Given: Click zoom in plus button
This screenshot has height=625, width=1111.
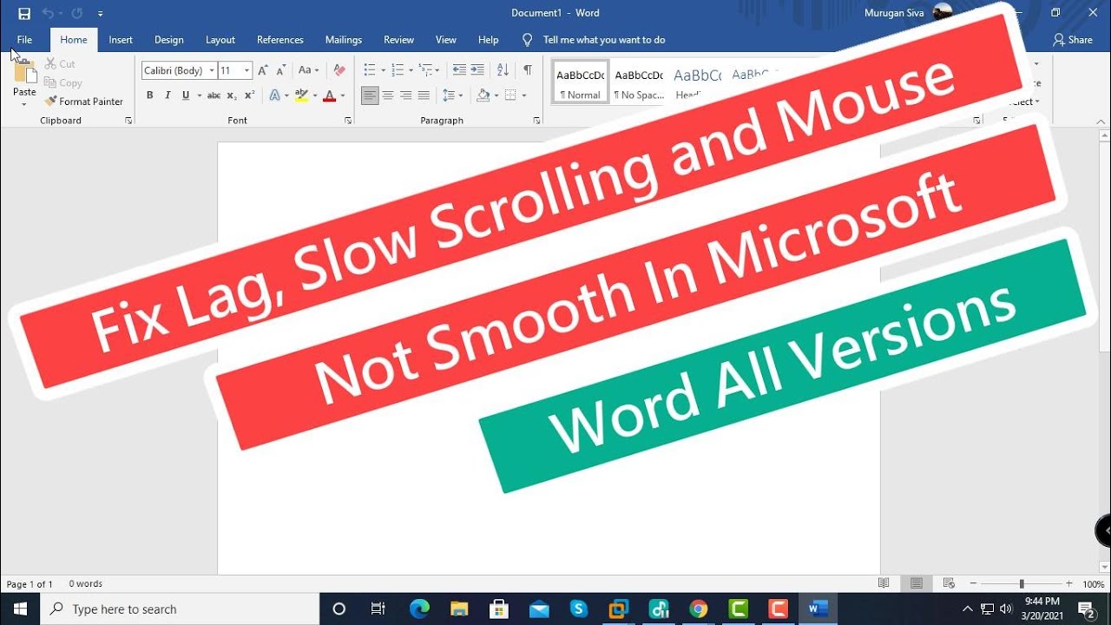Looking at the screenshot, I should coord(1068,584).
